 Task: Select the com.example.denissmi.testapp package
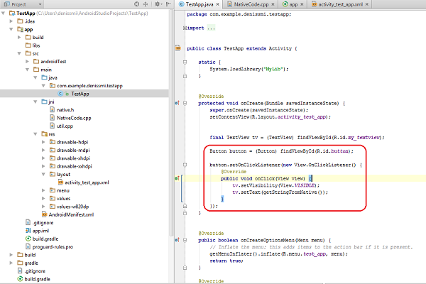(86, 86)
